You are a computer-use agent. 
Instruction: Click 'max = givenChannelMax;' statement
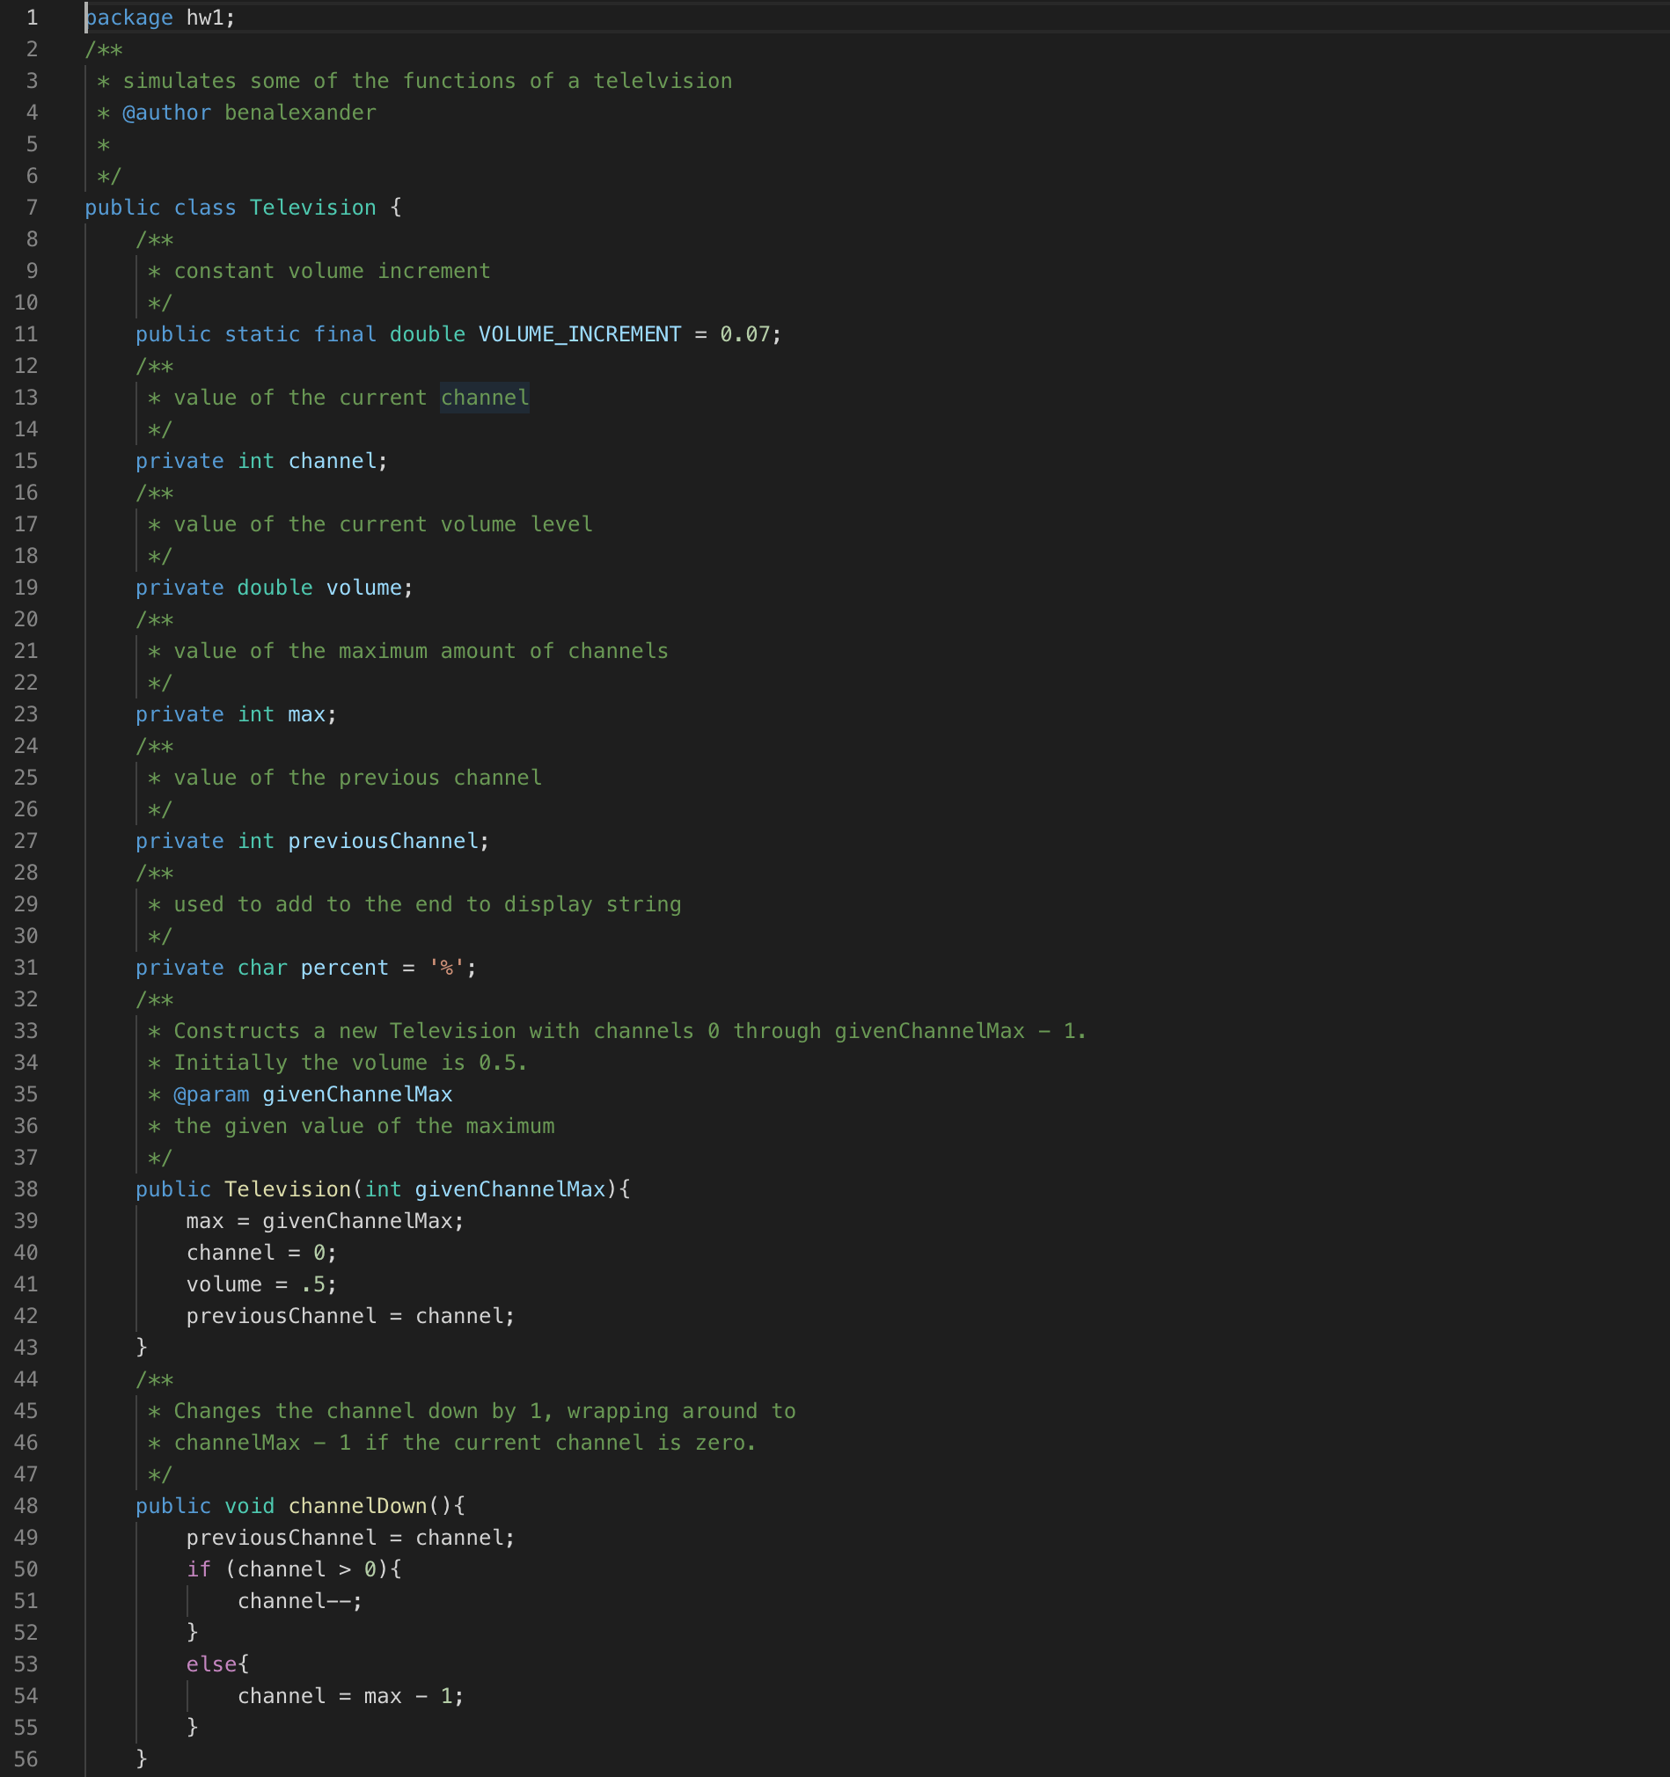click(x=326, y=1221)
